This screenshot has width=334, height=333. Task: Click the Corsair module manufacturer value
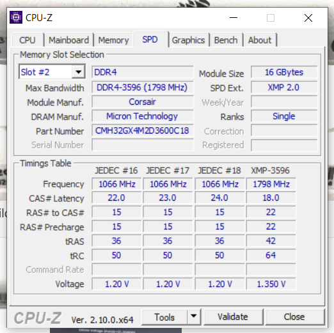(143, 102)
